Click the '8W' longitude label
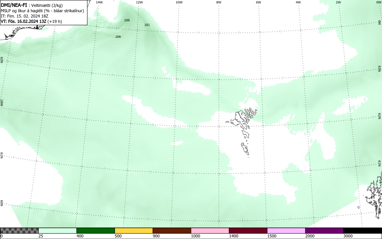 [219, 2]
